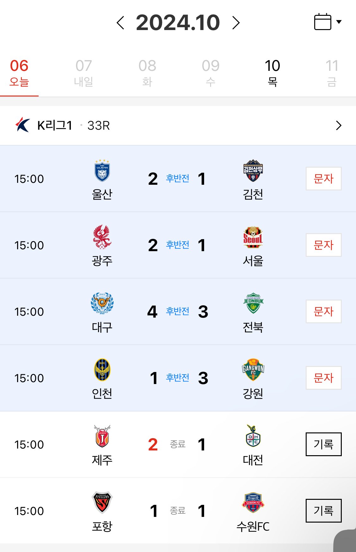Screen dimensions: 356x552
Task: Go to next month with right chevron
Action: click(x=236, y=23)
